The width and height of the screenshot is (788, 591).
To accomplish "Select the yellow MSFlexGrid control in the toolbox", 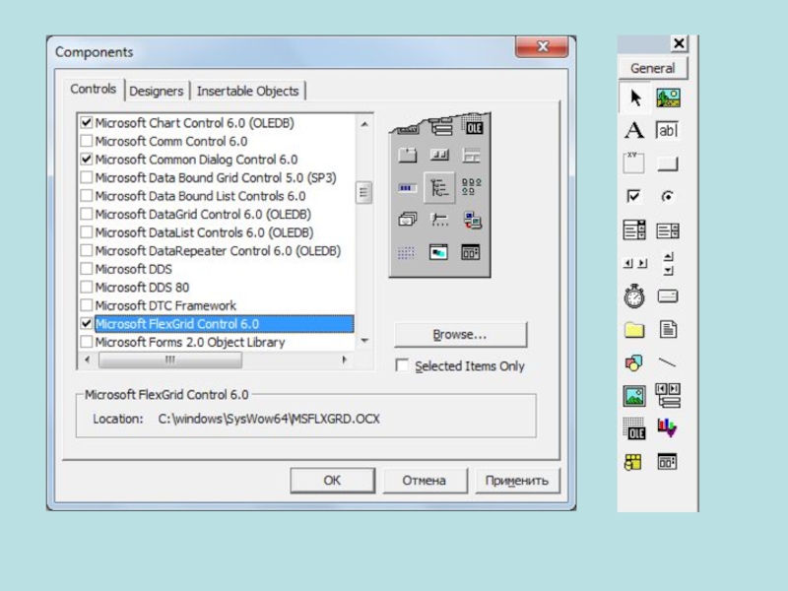I will tap(634, 461).
